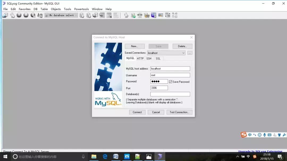287x161 pixels.
Task: Open the Powertools menu
Action: (81, 9)
